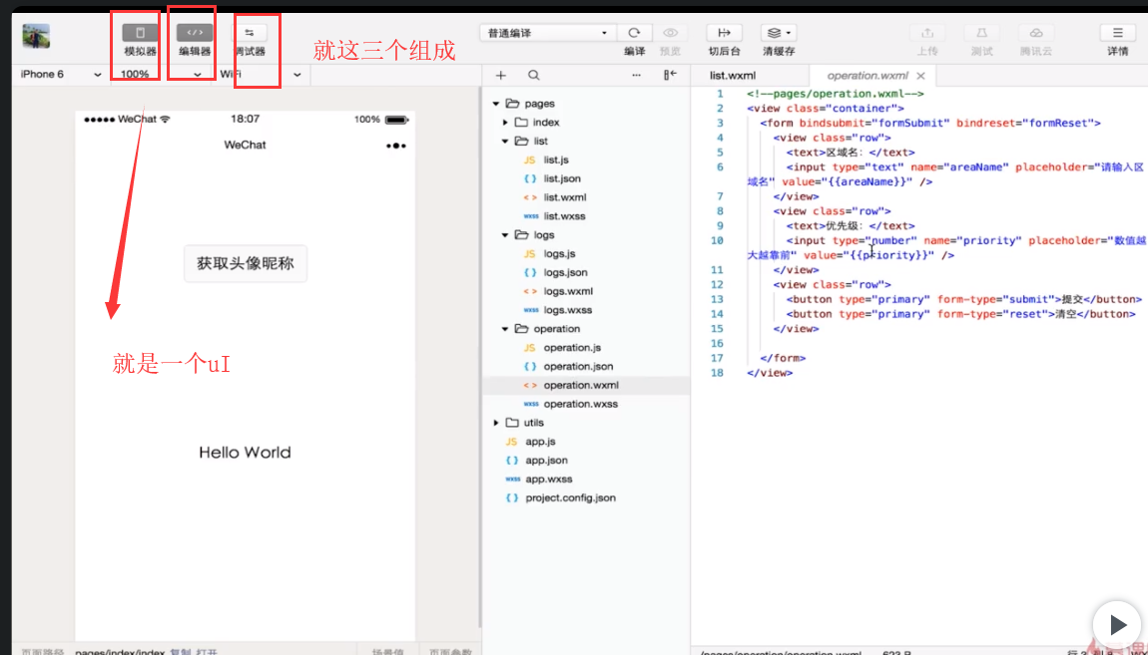Image resolution: width=1148 pixels, height=655 pixels.
Task: Click line number 18 in editor gutter
Action: click(x=717, y=373)
